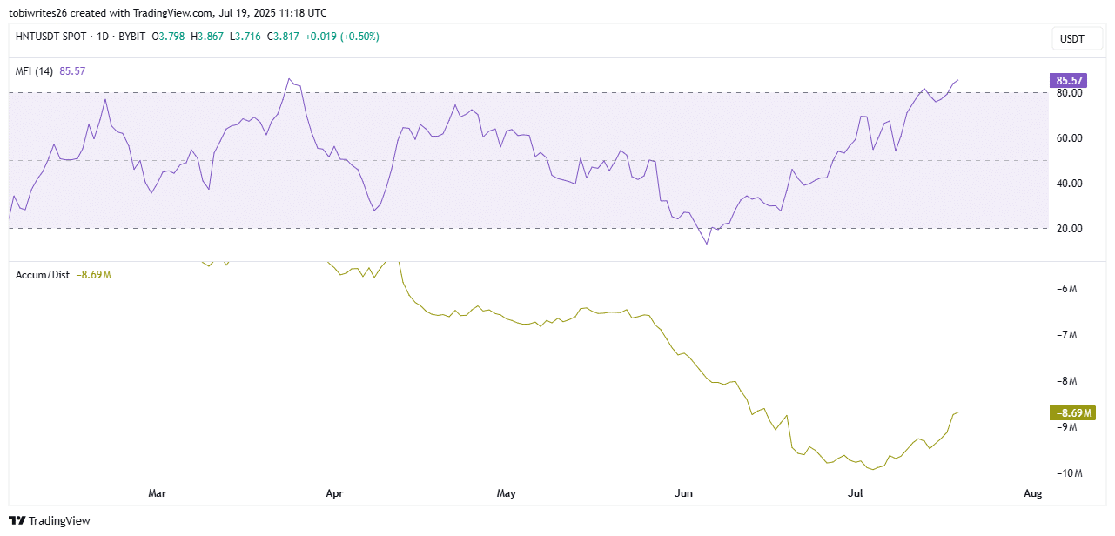Click the Aug label on the time axis
1115x536 pixels.
(x=1033, y=492)
